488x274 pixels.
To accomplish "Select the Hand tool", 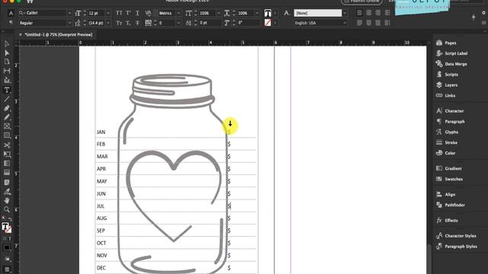I will (7, 201).
